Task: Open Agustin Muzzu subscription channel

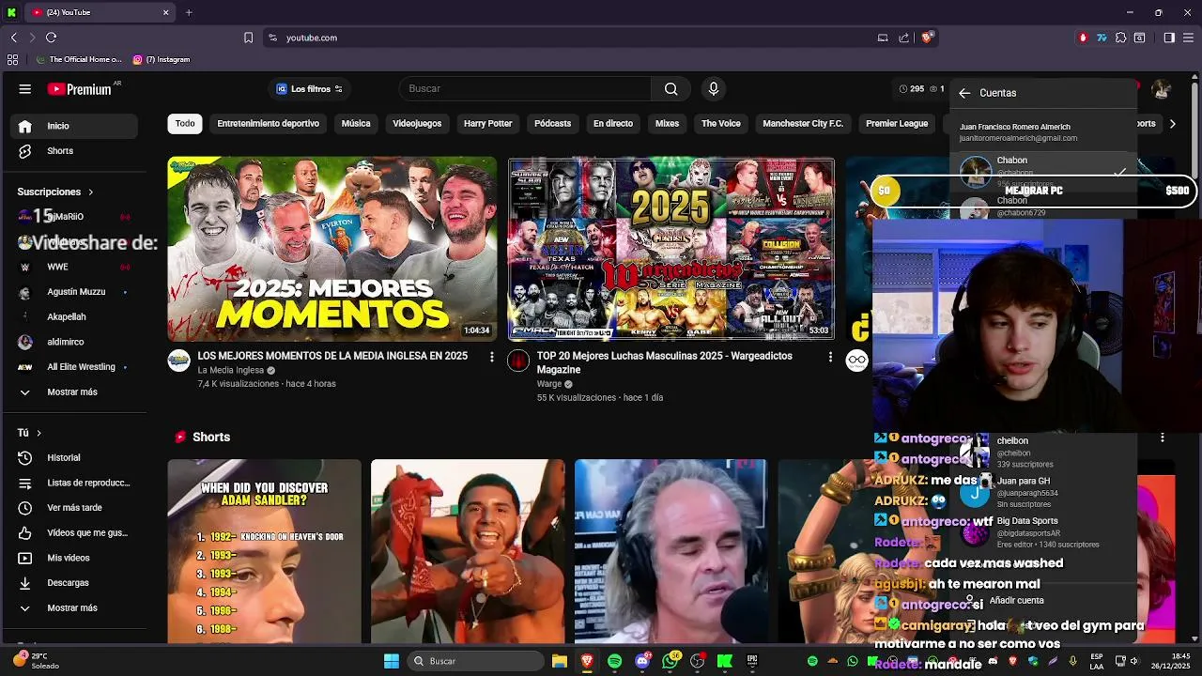Action: click(73, 292)
